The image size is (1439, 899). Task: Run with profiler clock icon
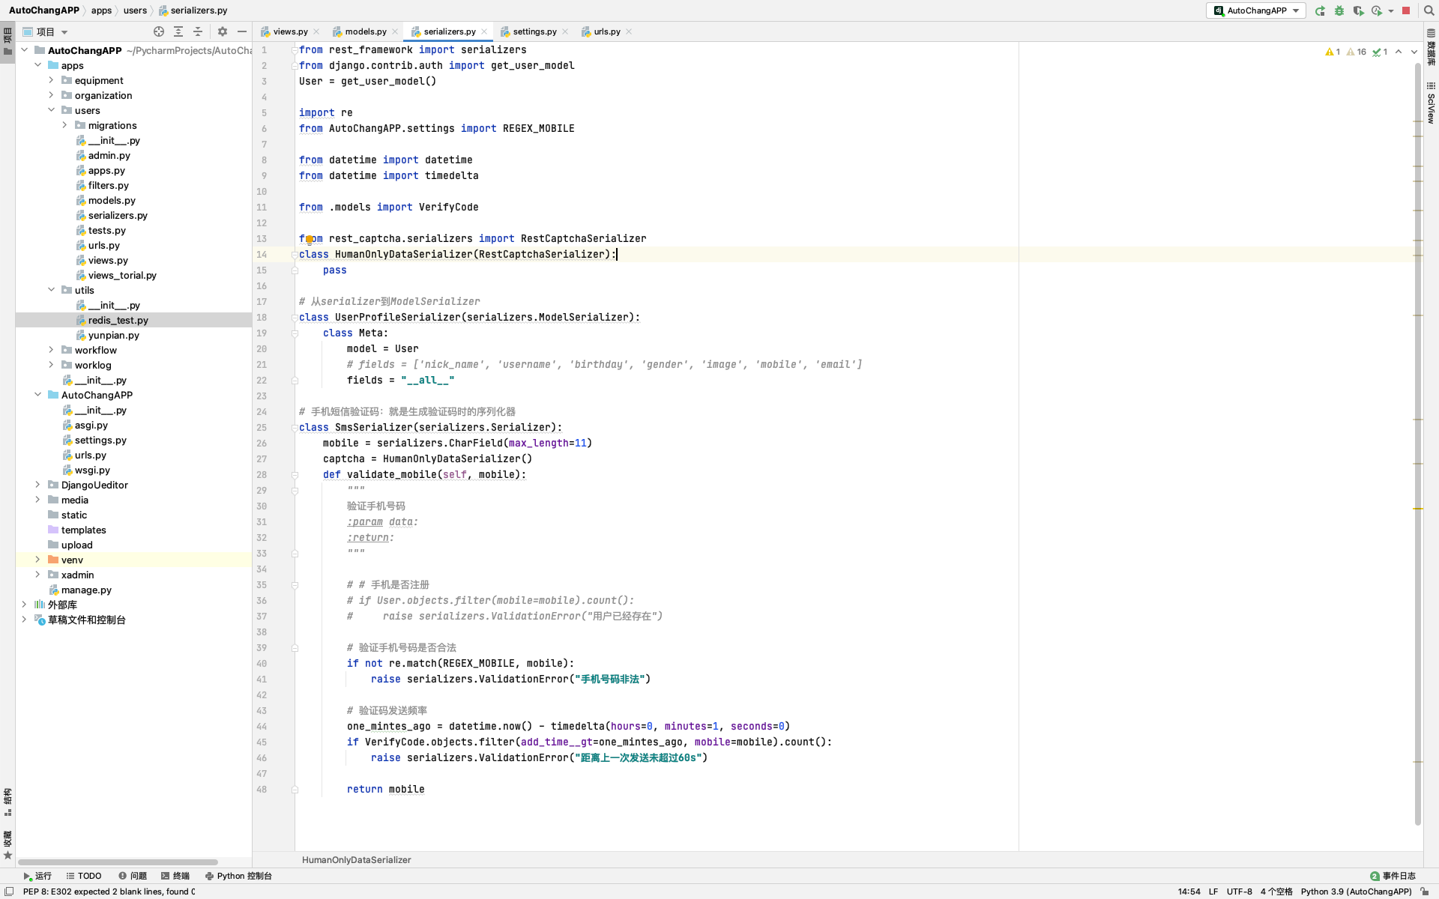click(1377, 10)
